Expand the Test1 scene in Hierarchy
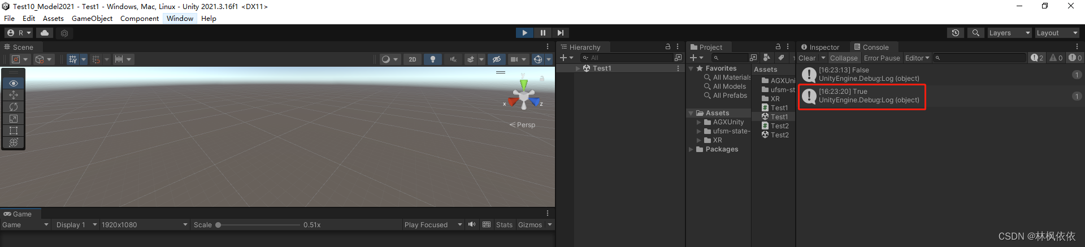This screenshot has height=247, width=1085. click(578, 68)
